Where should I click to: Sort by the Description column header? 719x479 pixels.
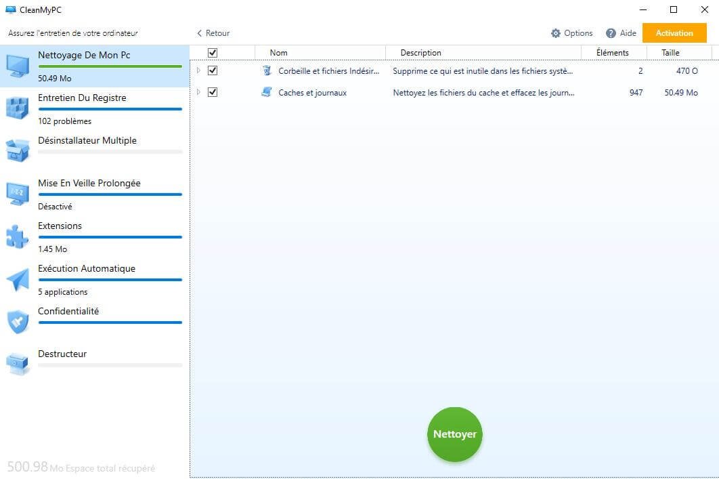[x=483, y=53]
